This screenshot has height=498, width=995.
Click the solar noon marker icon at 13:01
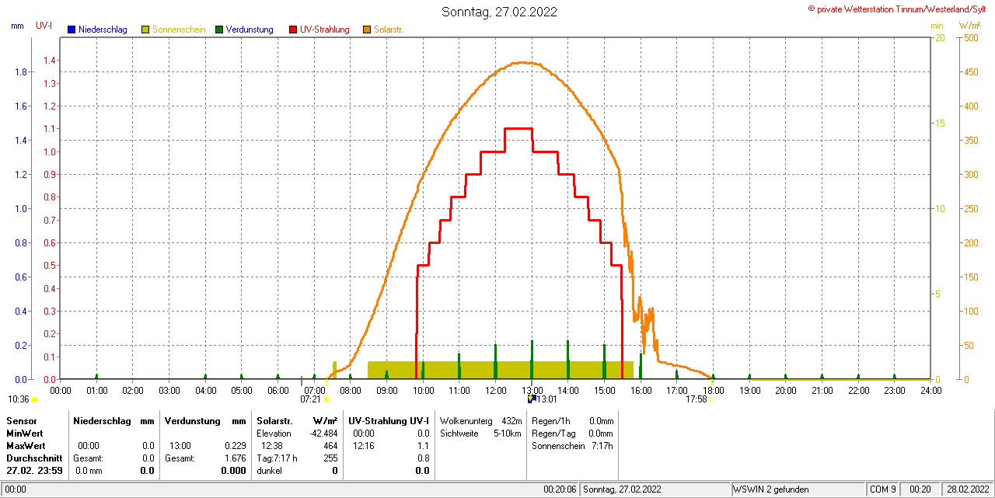coord(532,399)
